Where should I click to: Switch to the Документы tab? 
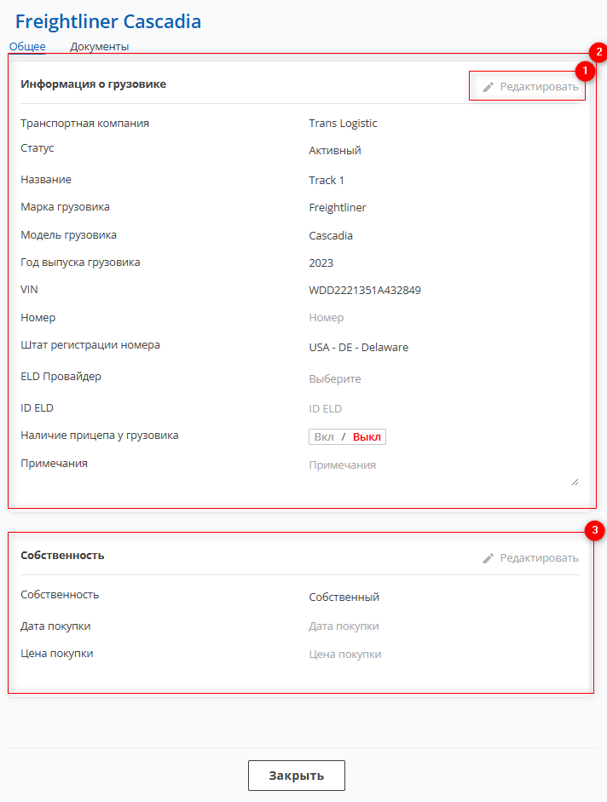point(100,47)
